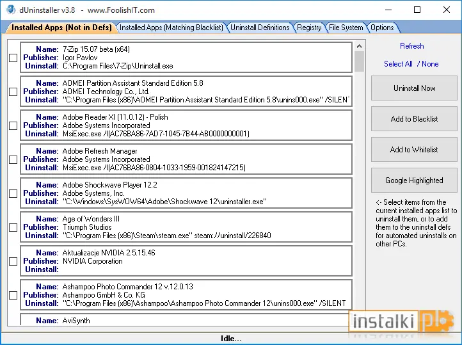Image resolution: width=462 pixels, height=345 pixels.
Task: Click the None selection link
Action: point(430,64)
